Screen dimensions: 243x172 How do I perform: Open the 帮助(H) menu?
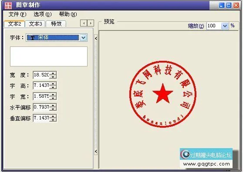point(68,14)
